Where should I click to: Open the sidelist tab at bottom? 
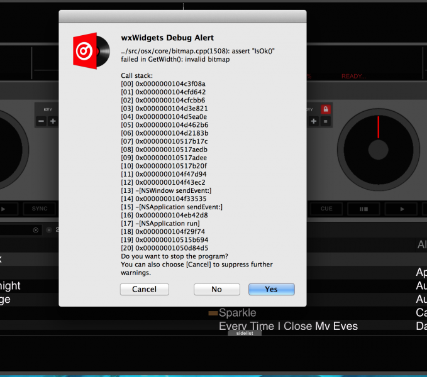click(244, 333)
